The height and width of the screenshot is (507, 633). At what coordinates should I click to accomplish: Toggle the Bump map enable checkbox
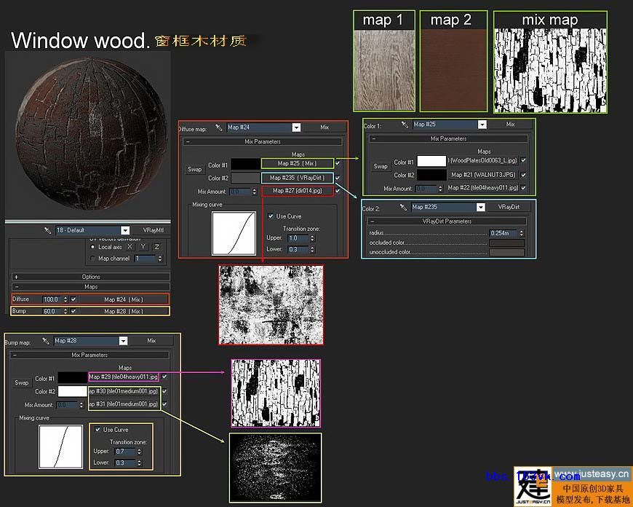coord(73,311)
